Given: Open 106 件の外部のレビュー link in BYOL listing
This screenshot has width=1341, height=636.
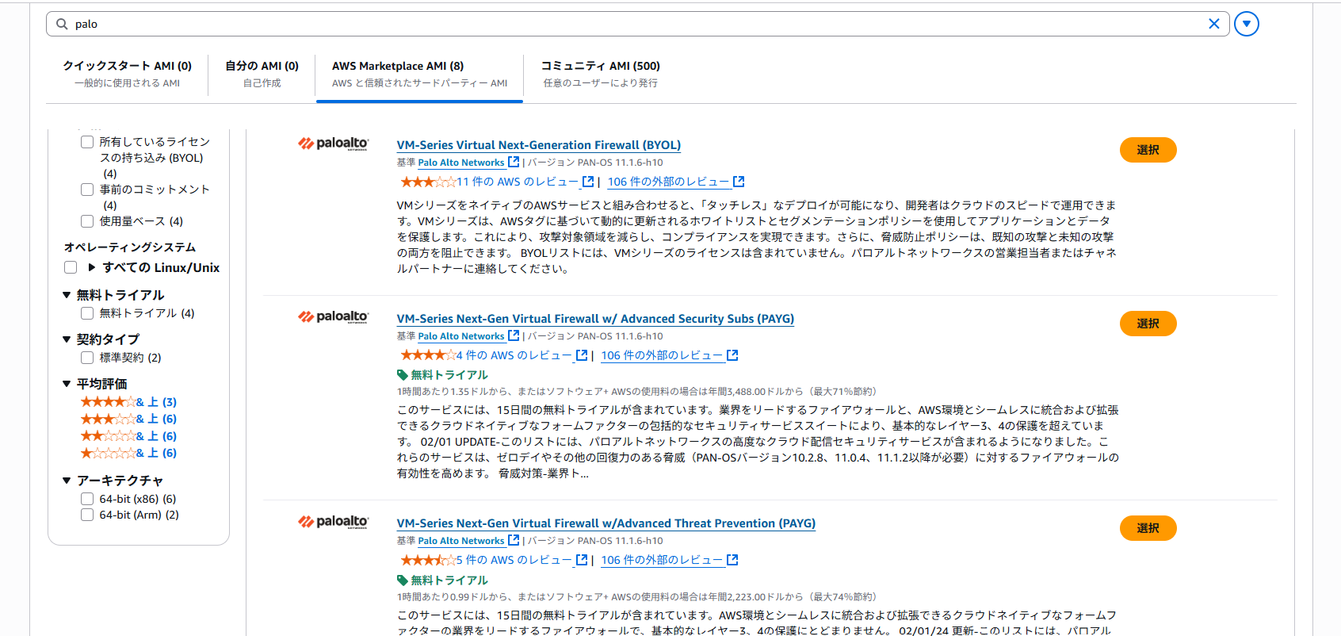Looking at the screenshot, I should [x=668, y=182].
